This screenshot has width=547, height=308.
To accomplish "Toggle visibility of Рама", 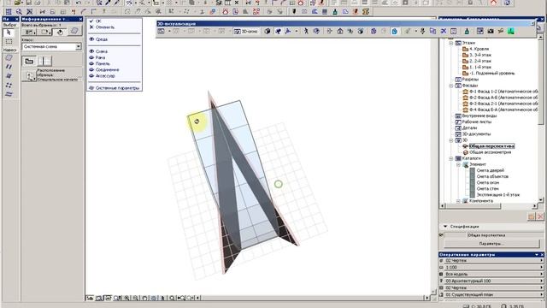I will pos(91,57).
